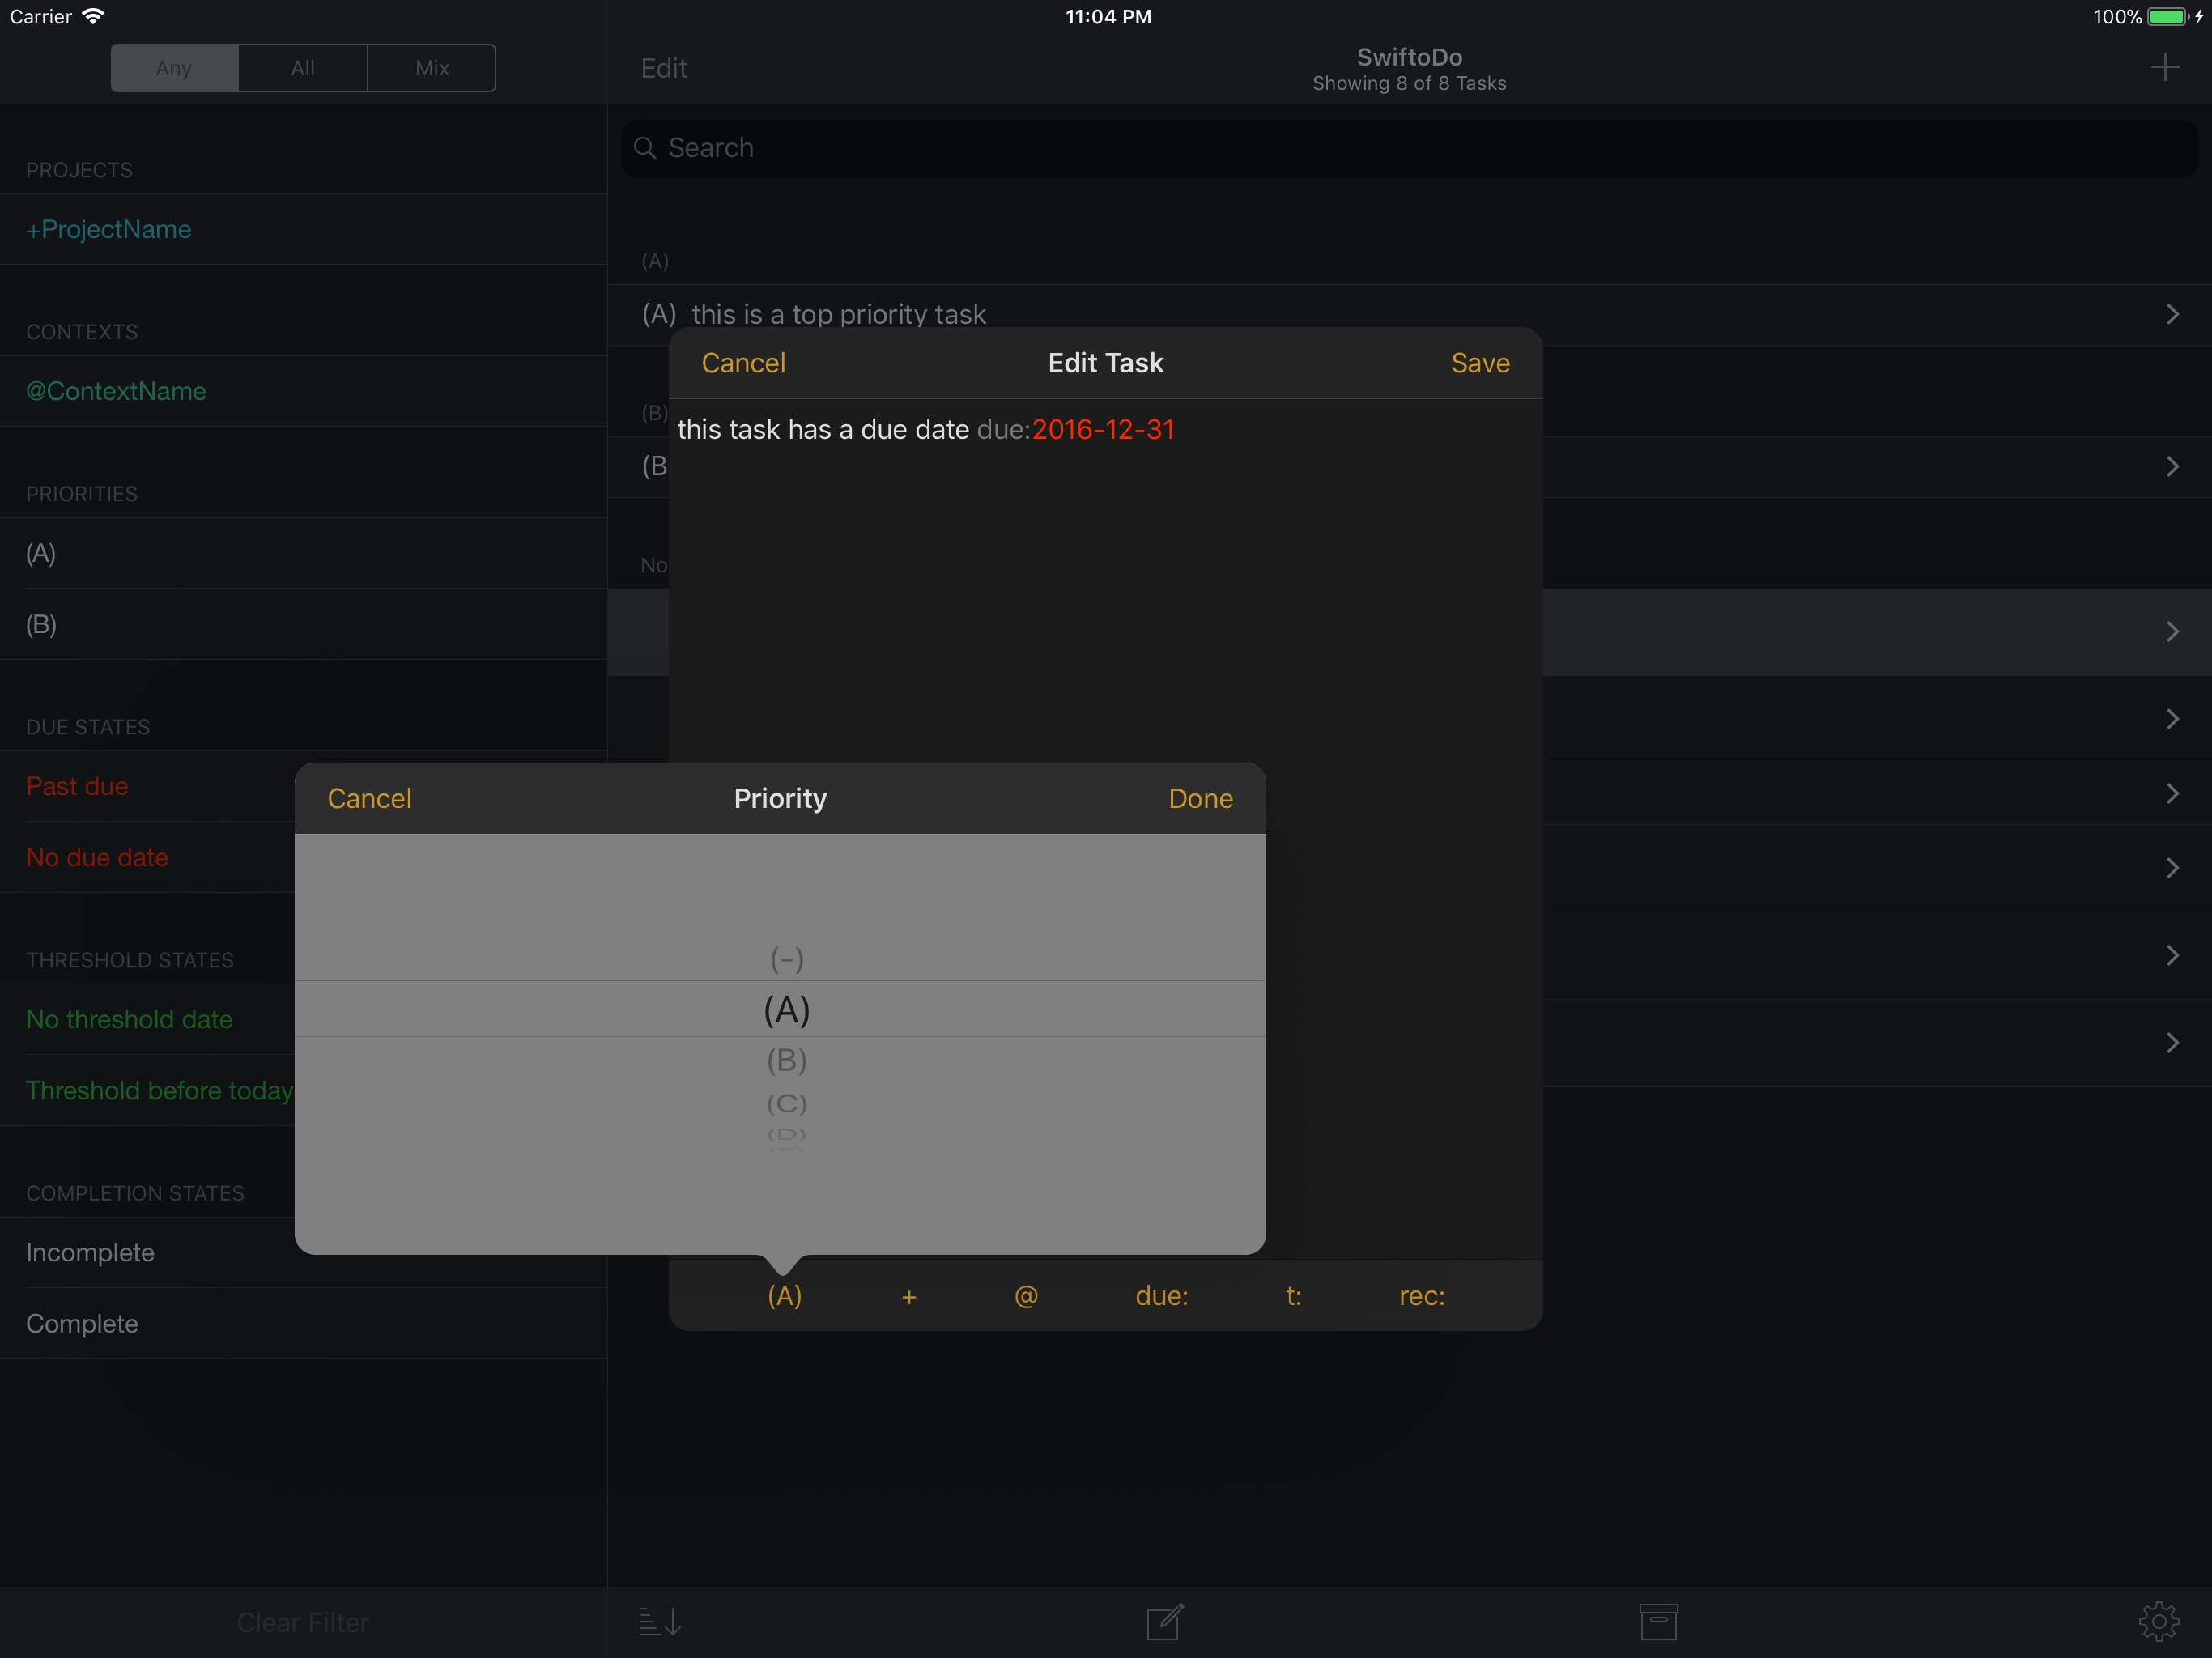Screen dimensions: 2212x1658
Task: Click the due date 2016-12-31 text
Action: coord(1103,429)
